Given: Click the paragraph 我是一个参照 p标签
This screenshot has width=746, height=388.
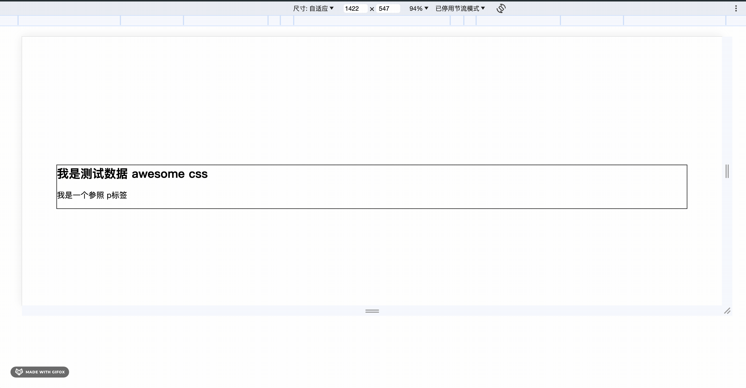Looking at the screenshot, I should click(x=92, y=195).
